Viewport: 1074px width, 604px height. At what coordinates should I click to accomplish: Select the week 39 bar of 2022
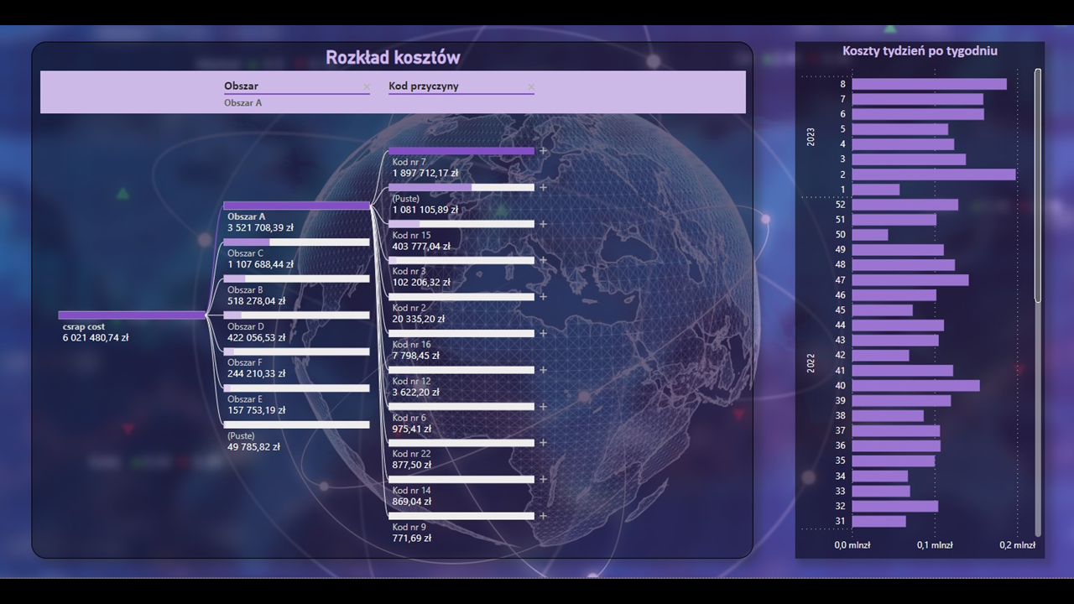(902, 401)
